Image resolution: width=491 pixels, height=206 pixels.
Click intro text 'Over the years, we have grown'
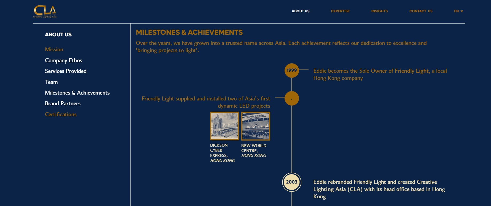[x=281, y=46]
